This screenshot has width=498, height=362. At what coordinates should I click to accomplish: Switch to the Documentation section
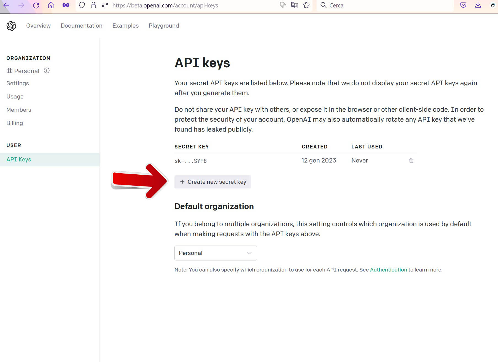(x=82, y=26)
